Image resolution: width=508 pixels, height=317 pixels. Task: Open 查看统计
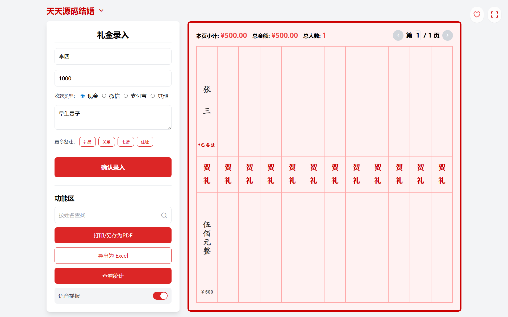113,276
